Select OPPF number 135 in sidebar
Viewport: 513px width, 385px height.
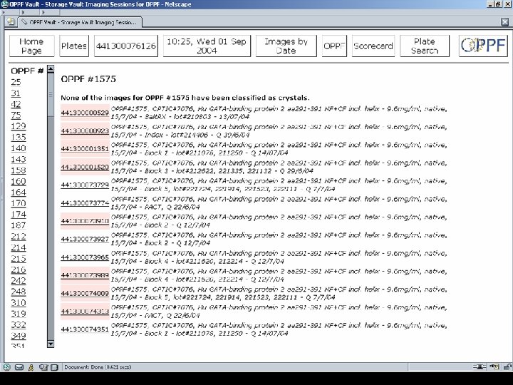click(19, 137)
